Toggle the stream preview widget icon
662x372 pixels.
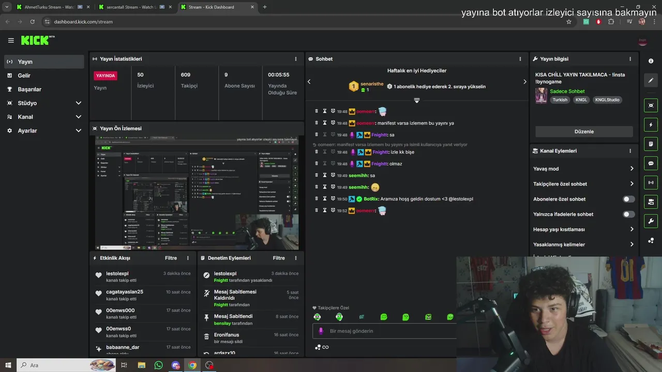click(651, 105)
